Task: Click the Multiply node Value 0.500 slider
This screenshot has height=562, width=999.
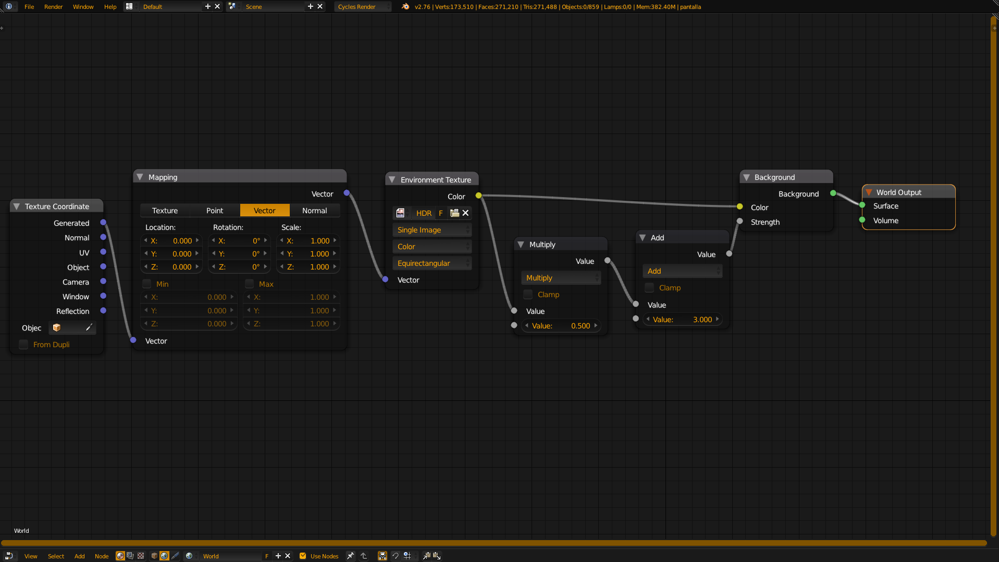Action: [561, 326]
